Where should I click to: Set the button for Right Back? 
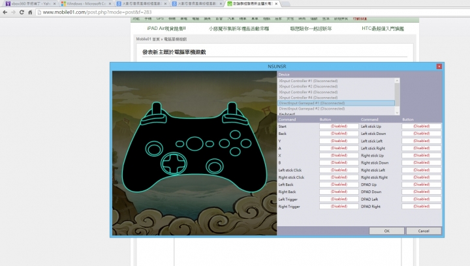click(x=339, y=192)
